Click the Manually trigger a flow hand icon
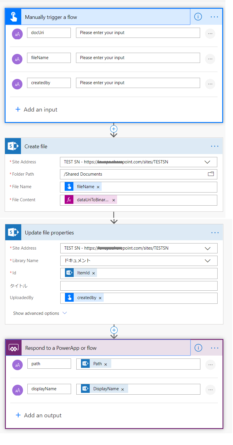233x445 pixels. pyautogui.click(x=13, y=17)
